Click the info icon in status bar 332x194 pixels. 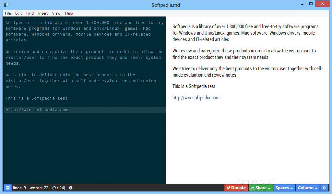pos(71,188)
